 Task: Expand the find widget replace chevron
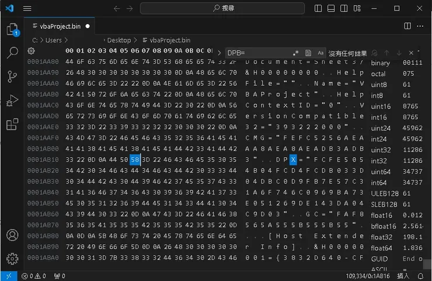point(220,53)
